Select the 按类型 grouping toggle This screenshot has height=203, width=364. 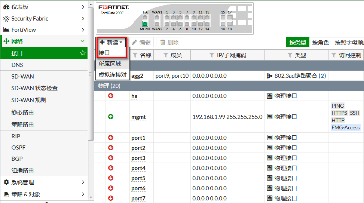click(298, 42)
